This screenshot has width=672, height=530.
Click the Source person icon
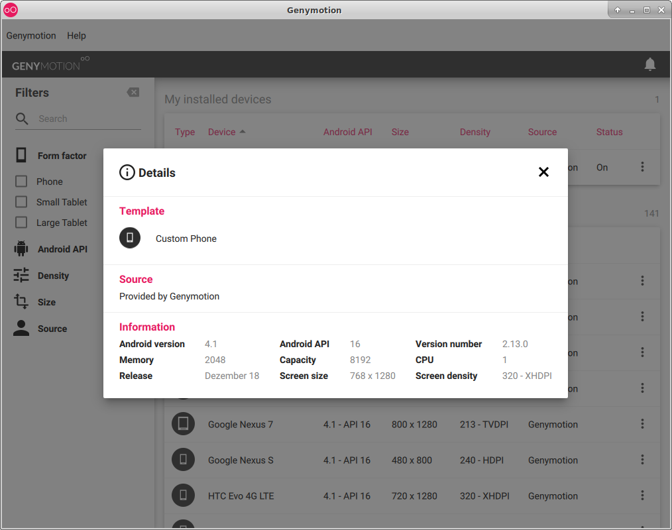(21, 328)
